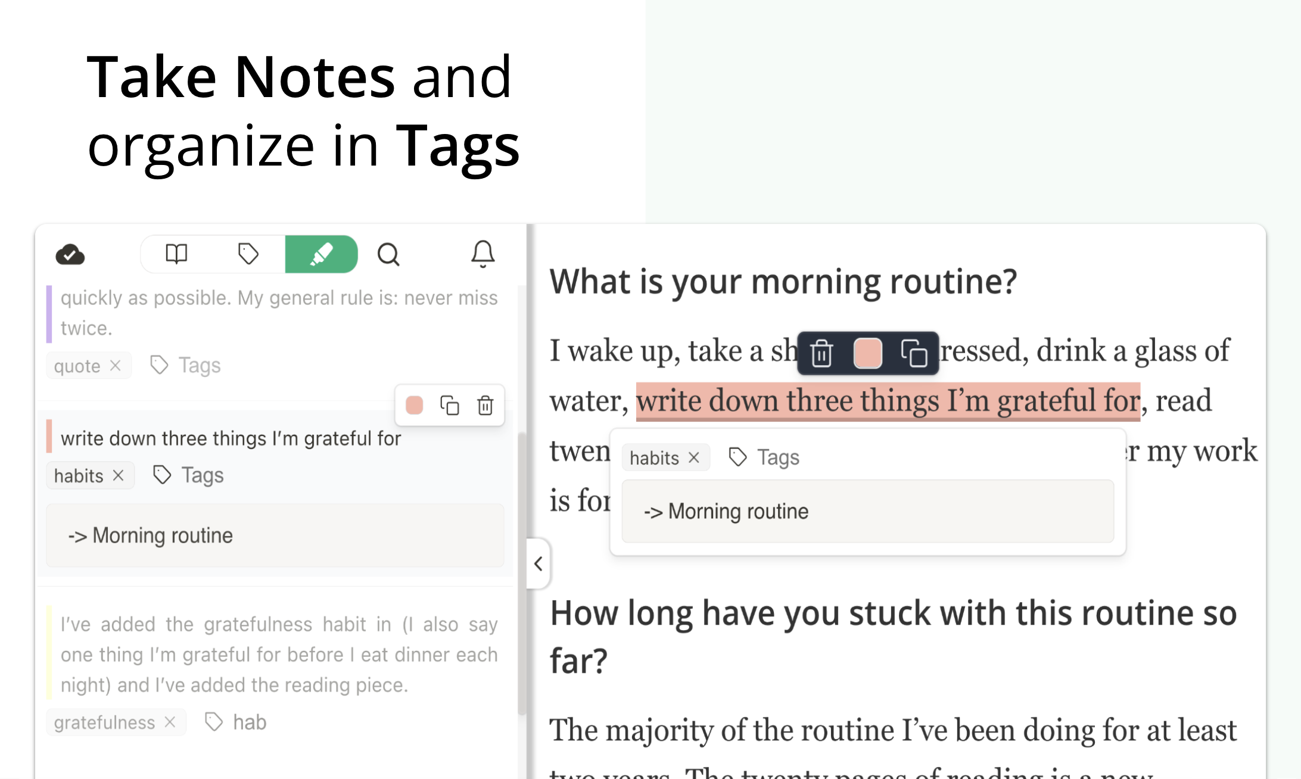
Task: Click heading 'How long have you stuck'
Action: coord(894,637)
